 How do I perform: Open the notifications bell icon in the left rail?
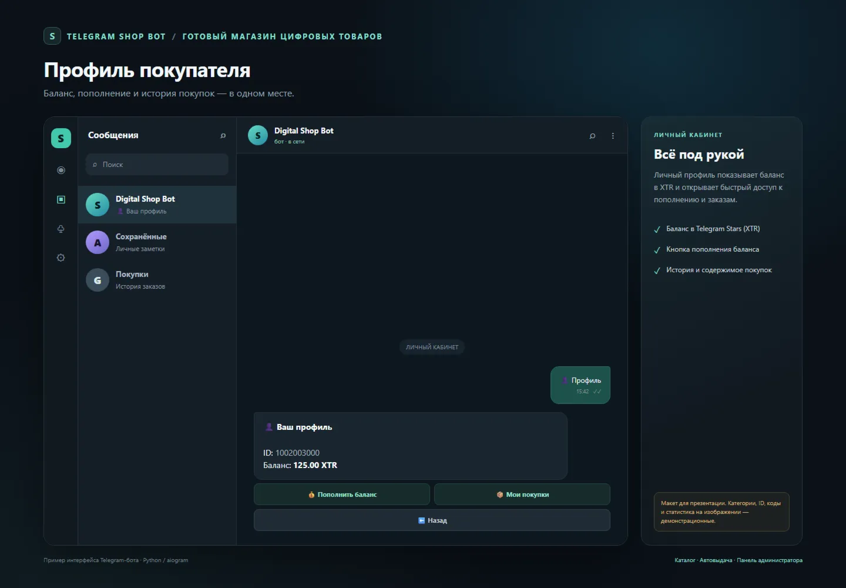click(61, 229)
